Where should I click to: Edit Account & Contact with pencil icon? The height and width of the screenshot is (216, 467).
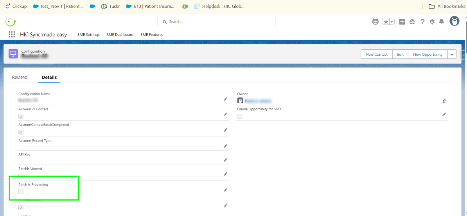(x=225, y=114)
